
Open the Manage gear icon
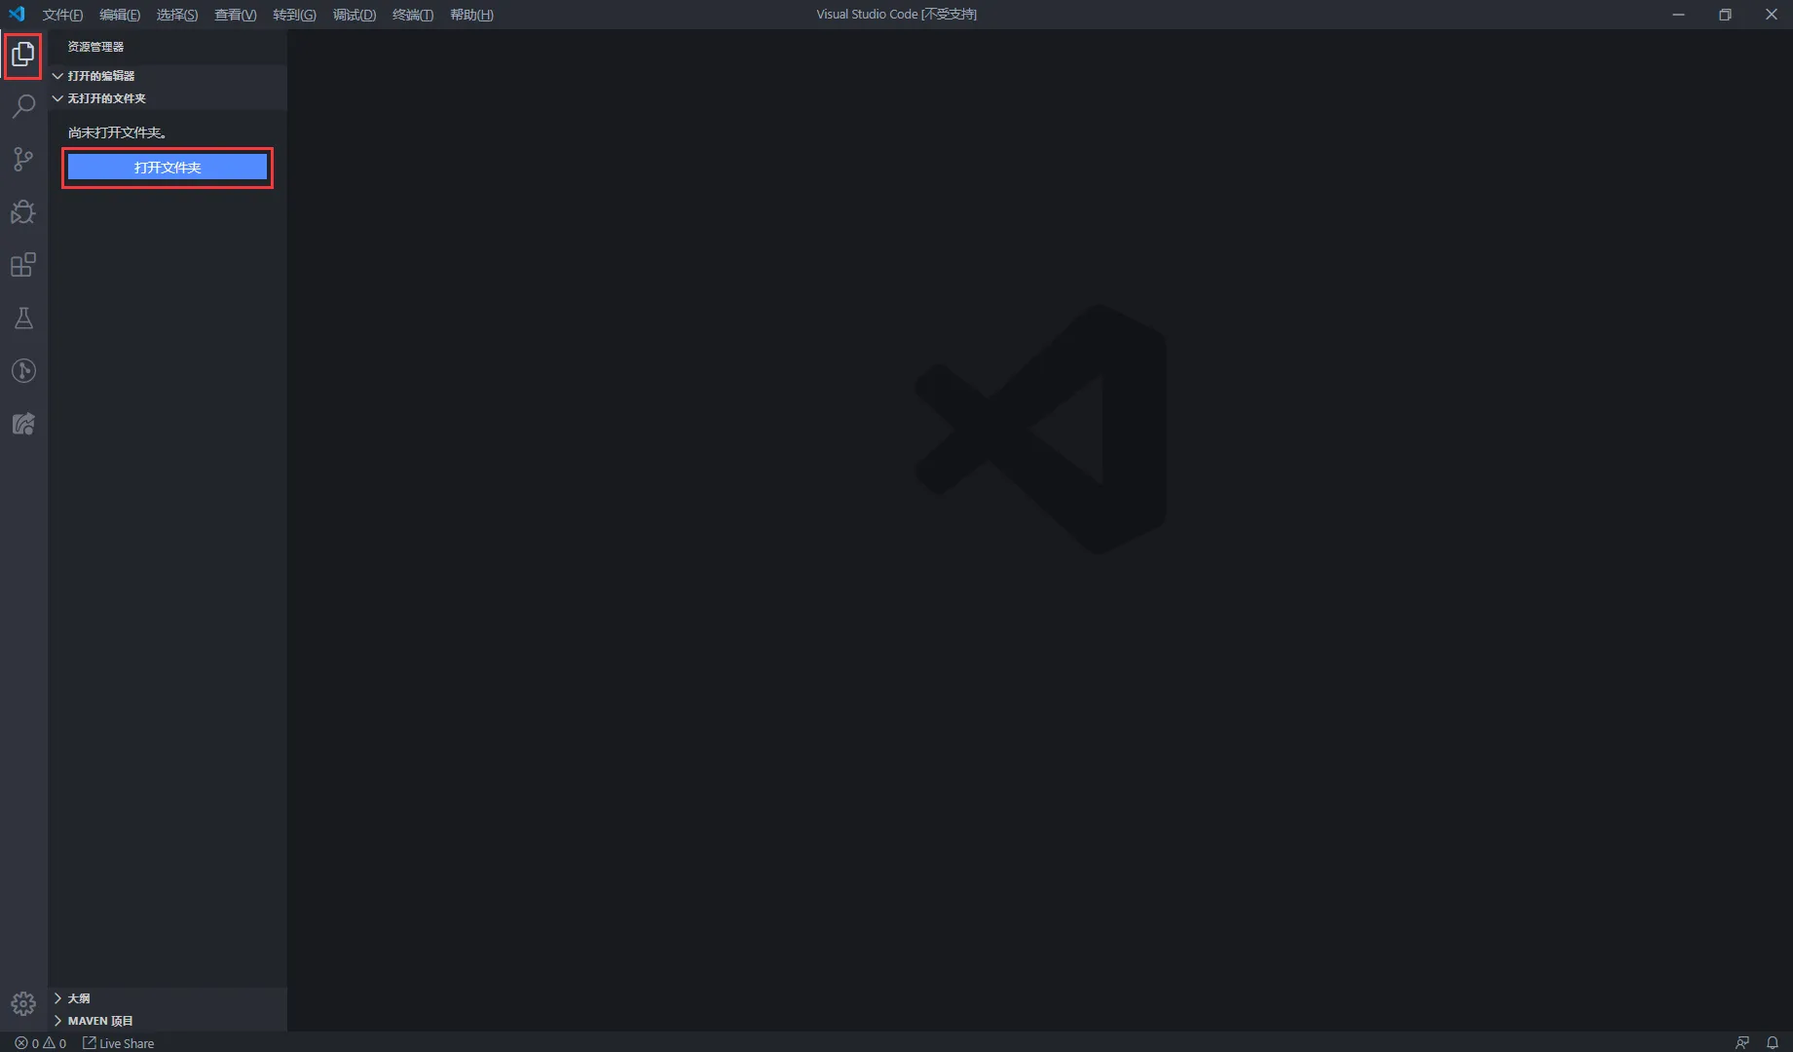[x=23, y=1003]
